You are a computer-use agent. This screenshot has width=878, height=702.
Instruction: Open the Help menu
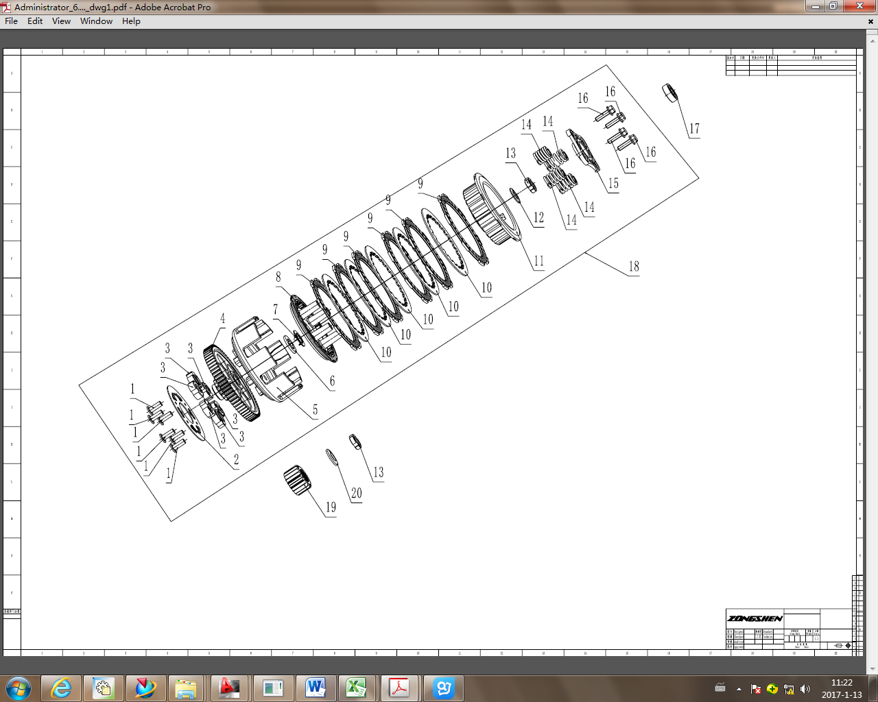[x=131, y=21]
